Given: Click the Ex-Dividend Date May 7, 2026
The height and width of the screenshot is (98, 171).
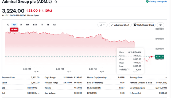Looking at the screenshot, I should tap(161, 88).
